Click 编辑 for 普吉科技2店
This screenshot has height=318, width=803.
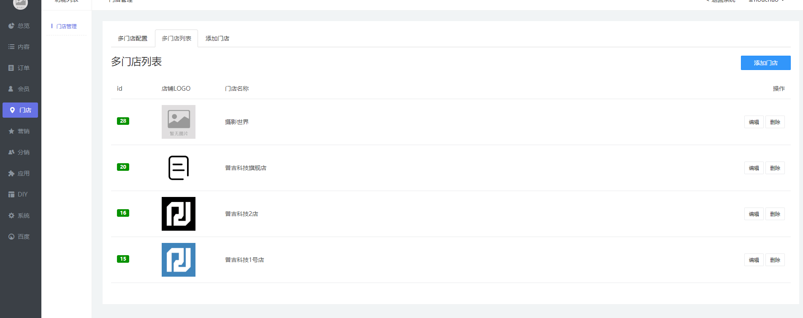[754, 214]
